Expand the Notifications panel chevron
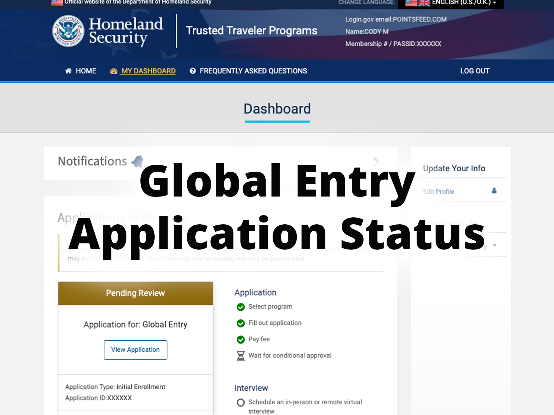554x415 pixels. [376, 161]
